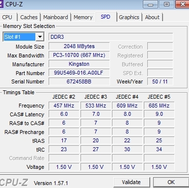Click the Version 1.57.1 text
This screenshot has height=188, width=189.
[x=51, y=183]
